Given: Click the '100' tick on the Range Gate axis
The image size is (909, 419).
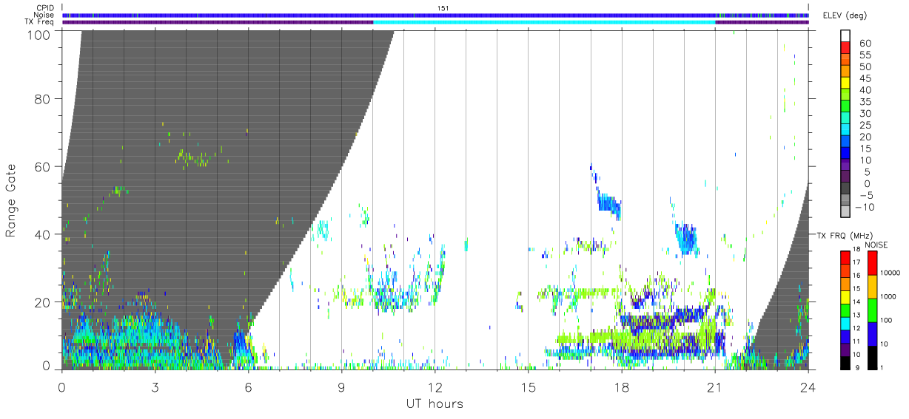Looking at the screenshot, I should 39,35.
